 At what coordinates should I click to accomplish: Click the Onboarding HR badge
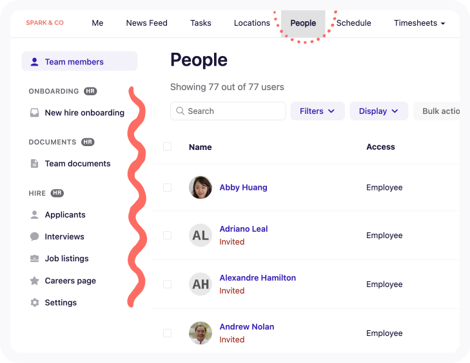[90, 91]
